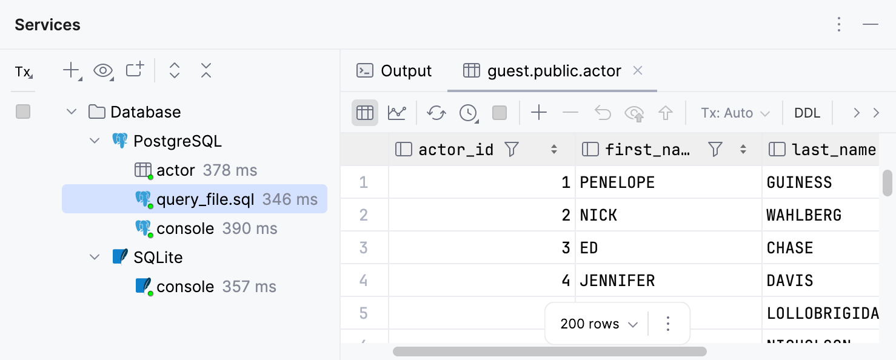The height and width of the screenshot is (360, 896).
Task: Select the WAHLBERG cell
Action: (821, 215)
